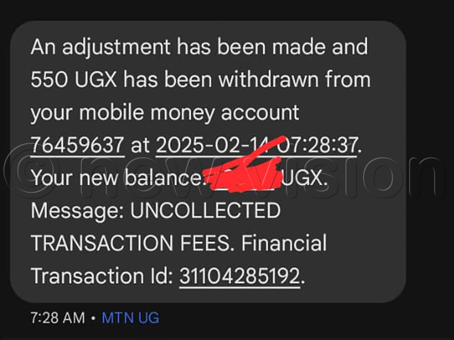454x340 pixels.
Task: Tap the phrase 'Your new balance:'
Action: (x=116, y=178)
